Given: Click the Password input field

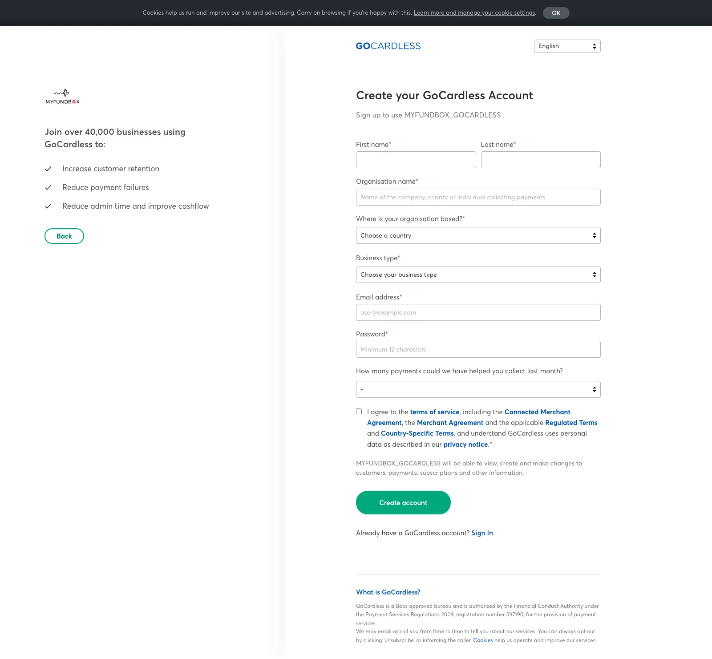Looking at the screenshot, I should click(478, 349).
